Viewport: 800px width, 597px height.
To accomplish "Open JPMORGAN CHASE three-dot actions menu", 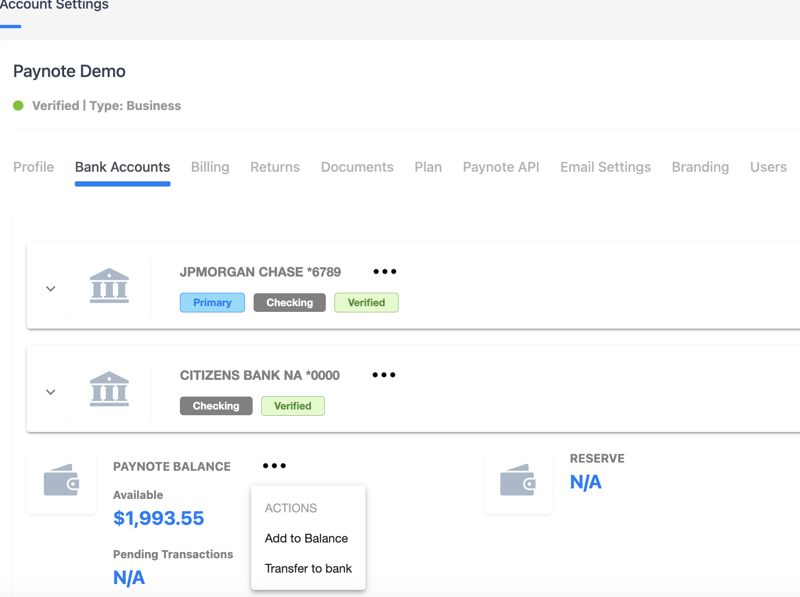I will 385,271.
